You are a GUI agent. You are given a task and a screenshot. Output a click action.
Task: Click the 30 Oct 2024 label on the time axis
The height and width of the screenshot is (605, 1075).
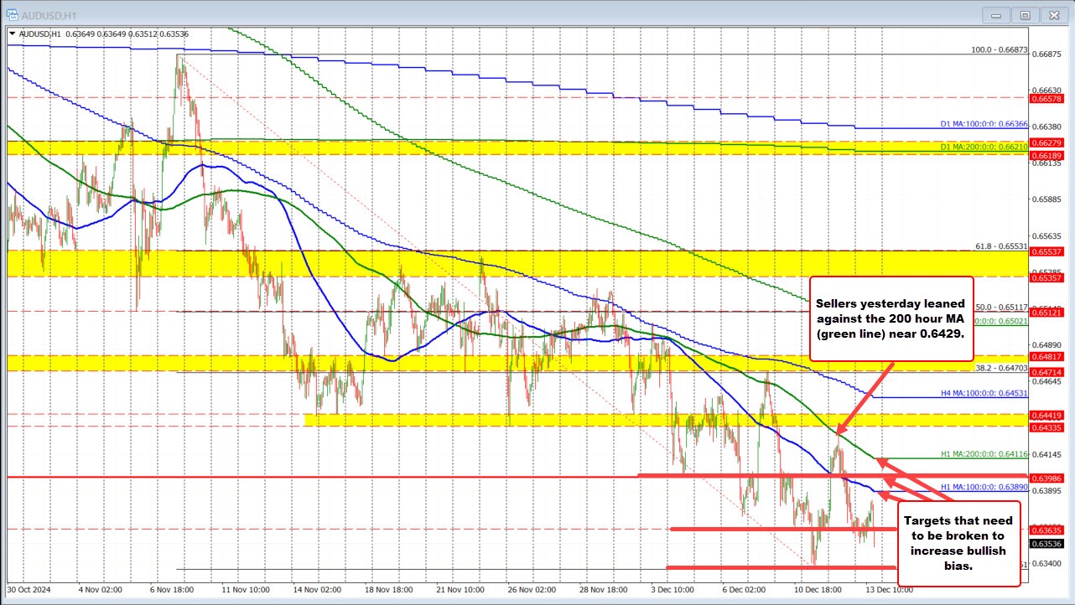click(x=29, y=590)
